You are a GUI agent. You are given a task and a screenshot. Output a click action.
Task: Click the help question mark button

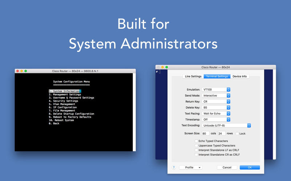(x=174, y=168)
